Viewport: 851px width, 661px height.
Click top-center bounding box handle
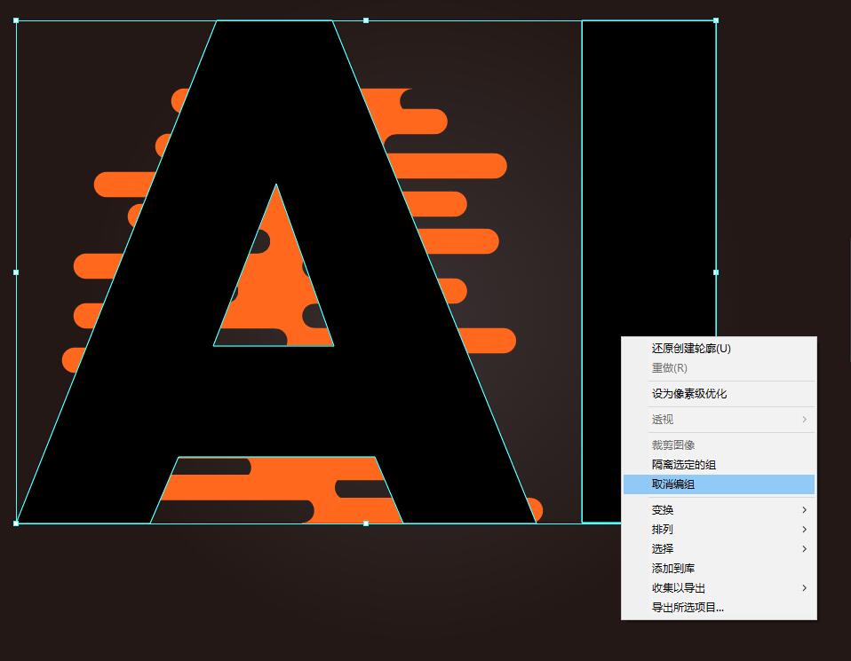point(366,20)
